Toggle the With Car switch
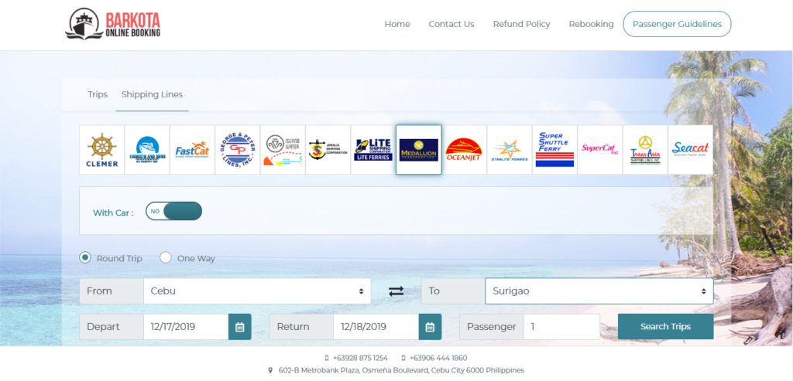 tap(174, 211)
